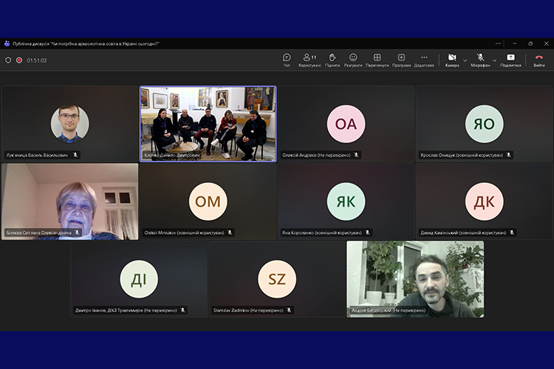Screen dimensions: 554x369
Task: Open reactions (Реагувати) menu
Action: (353, 60)
